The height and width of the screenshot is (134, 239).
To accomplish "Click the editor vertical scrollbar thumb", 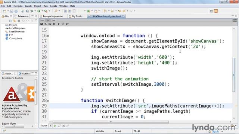I will (234, 75).
